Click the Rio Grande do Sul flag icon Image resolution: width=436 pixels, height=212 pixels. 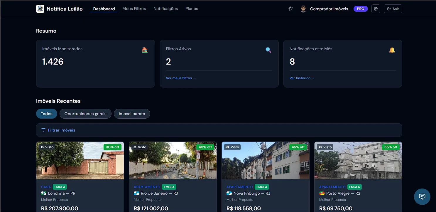(x=322, y=193)
